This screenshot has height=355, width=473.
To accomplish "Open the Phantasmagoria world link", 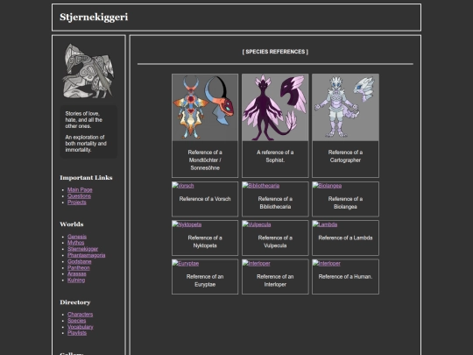I will 86,255.
